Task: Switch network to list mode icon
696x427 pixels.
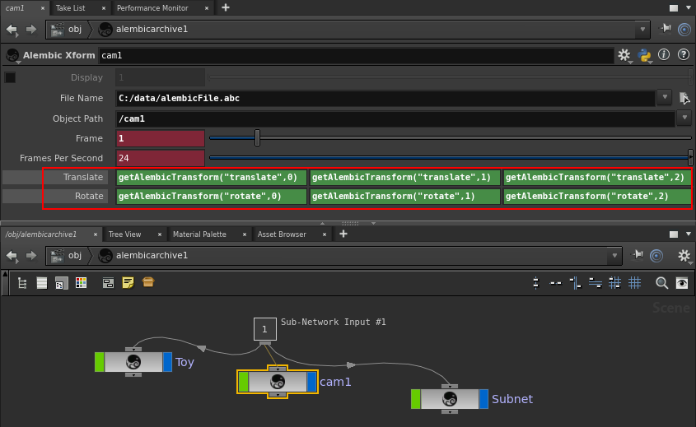Action: 42,283
